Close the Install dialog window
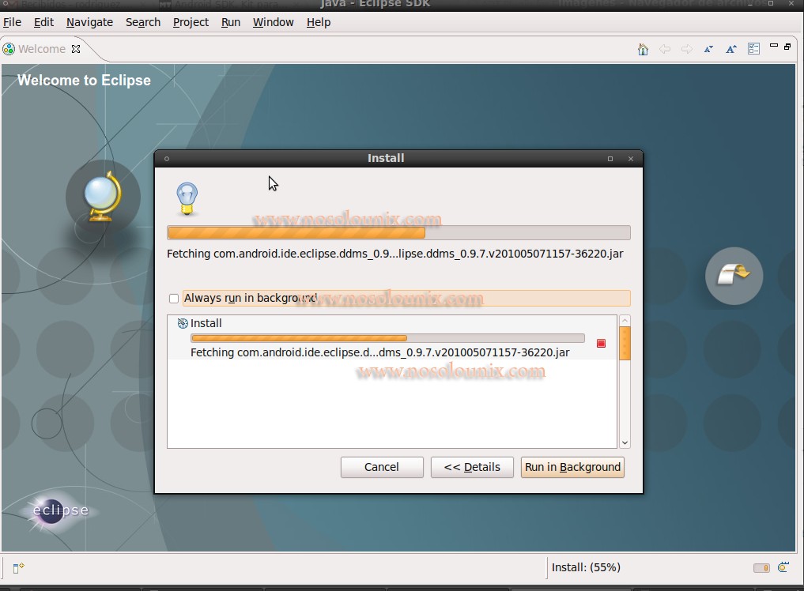Screen dimensions: 804x591 pyautogui.click(x=631, y=159)
